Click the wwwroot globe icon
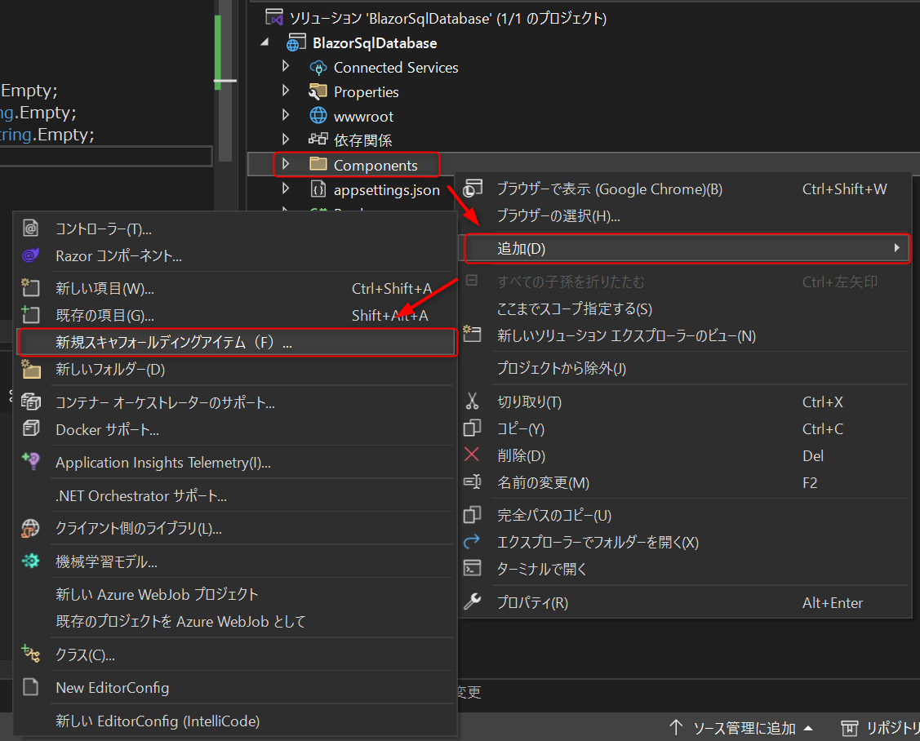 pyautogui.click(x=318, y=116)
